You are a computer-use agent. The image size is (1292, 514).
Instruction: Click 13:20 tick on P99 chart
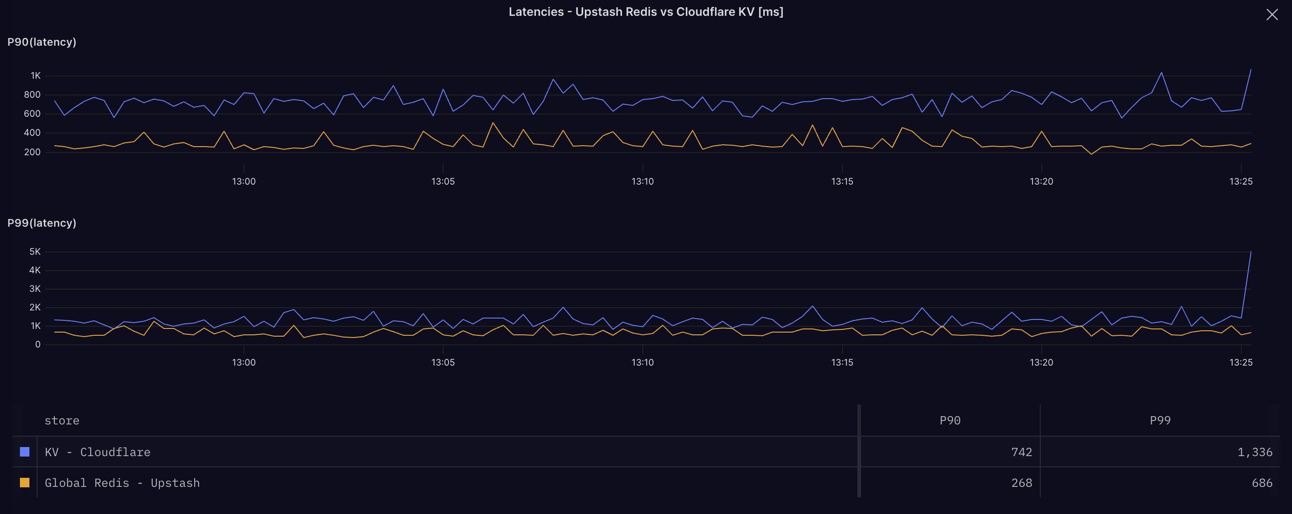[x=1041, y=362]
